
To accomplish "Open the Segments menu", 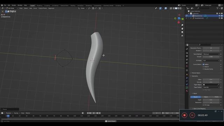I will [x=51, y=8].
